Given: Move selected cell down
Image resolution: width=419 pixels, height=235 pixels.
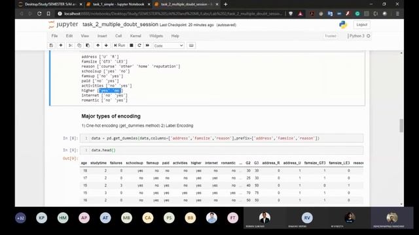Looking at the screenshot, I should 106,46.
